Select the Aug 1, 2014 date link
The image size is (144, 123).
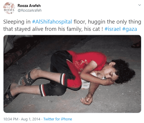(31, 119)
